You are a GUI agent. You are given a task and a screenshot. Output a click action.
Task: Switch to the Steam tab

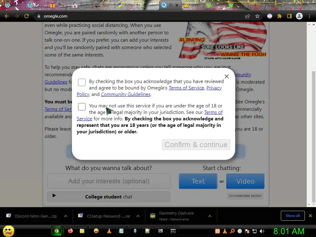pos(193,5)
